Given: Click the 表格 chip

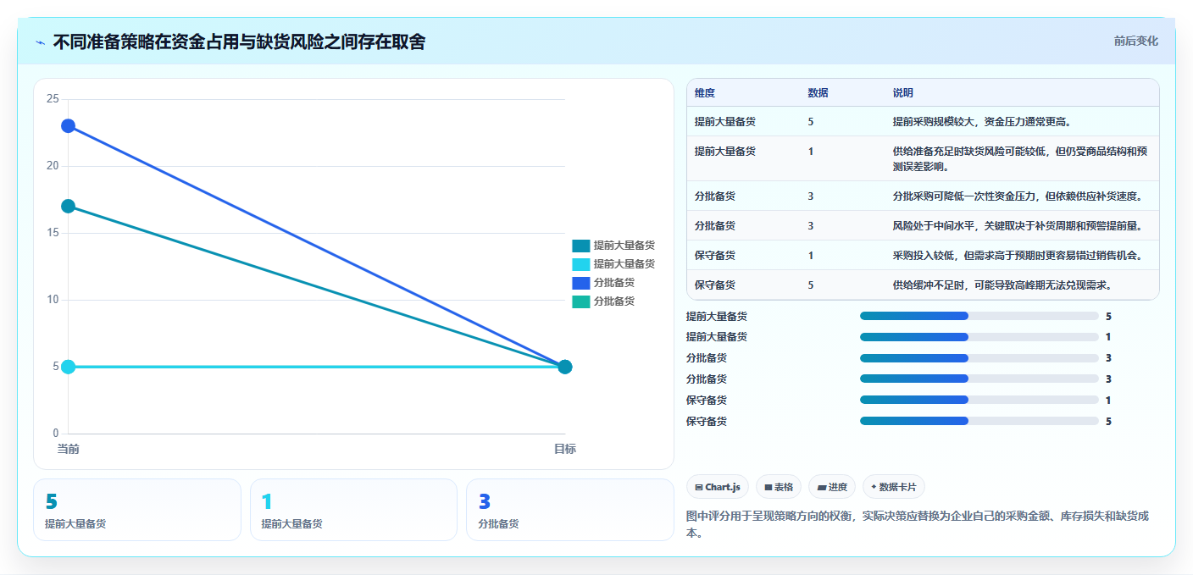Looking at the screenshot, I should click(x=779, y=487).
